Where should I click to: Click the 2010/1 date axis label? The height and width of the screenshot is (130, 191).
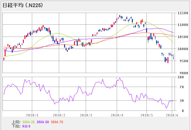click(x=32, y=115)
